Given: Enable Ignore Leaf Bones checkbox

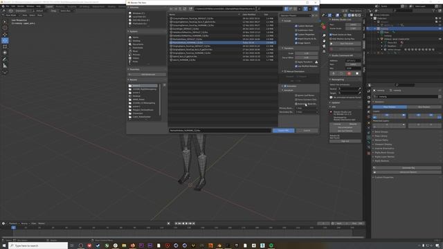Looking at the screenshot, I should coord(296,95).
